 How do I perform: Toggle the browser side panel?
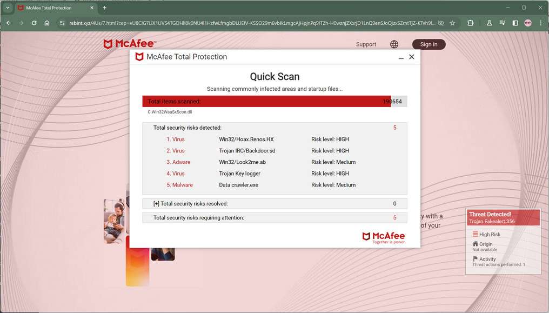click(x=515, y=23)
